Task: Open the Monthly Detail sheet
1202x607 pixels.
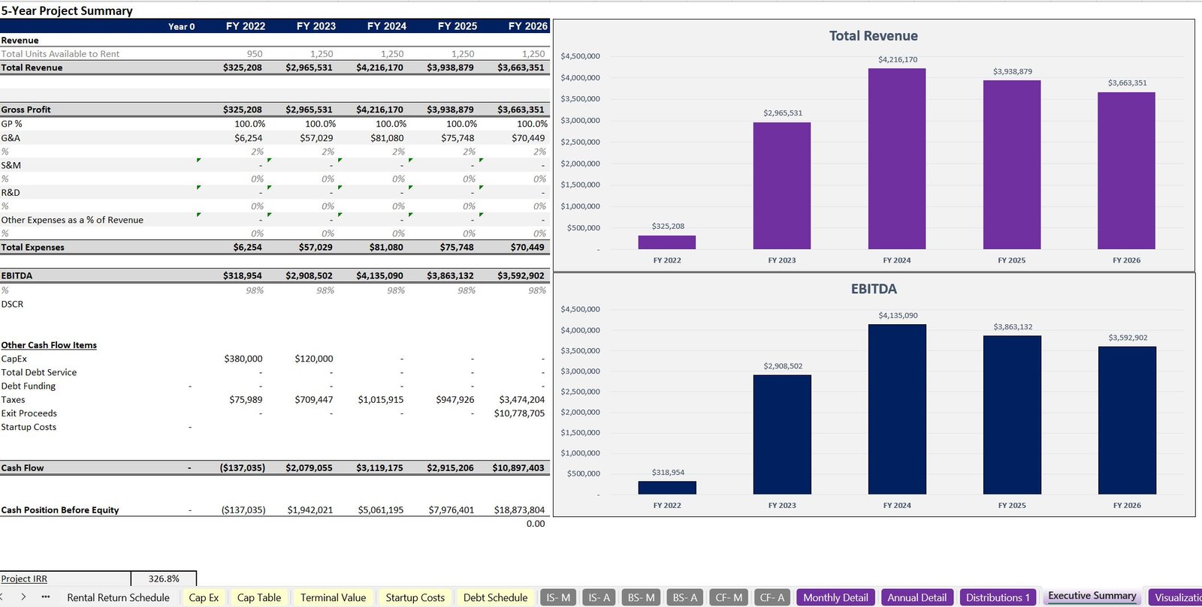Action: 835,598
